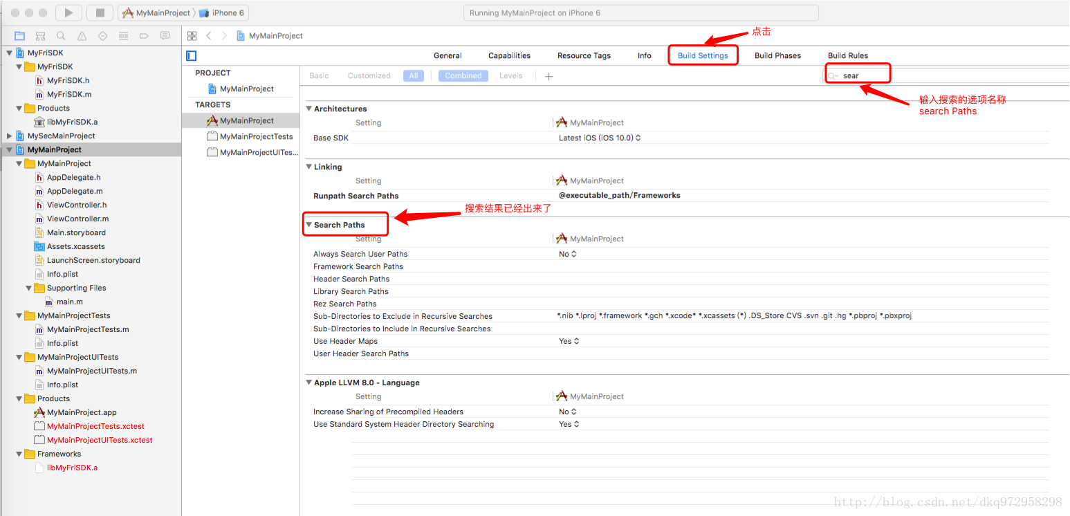Open the Issue navigator warning icon
The image size is (1070, 516).
coord(82,35)
